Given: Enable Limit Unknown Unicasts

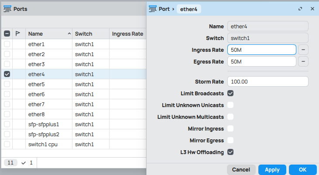Looking at the screenshot, I should [230, 105].
